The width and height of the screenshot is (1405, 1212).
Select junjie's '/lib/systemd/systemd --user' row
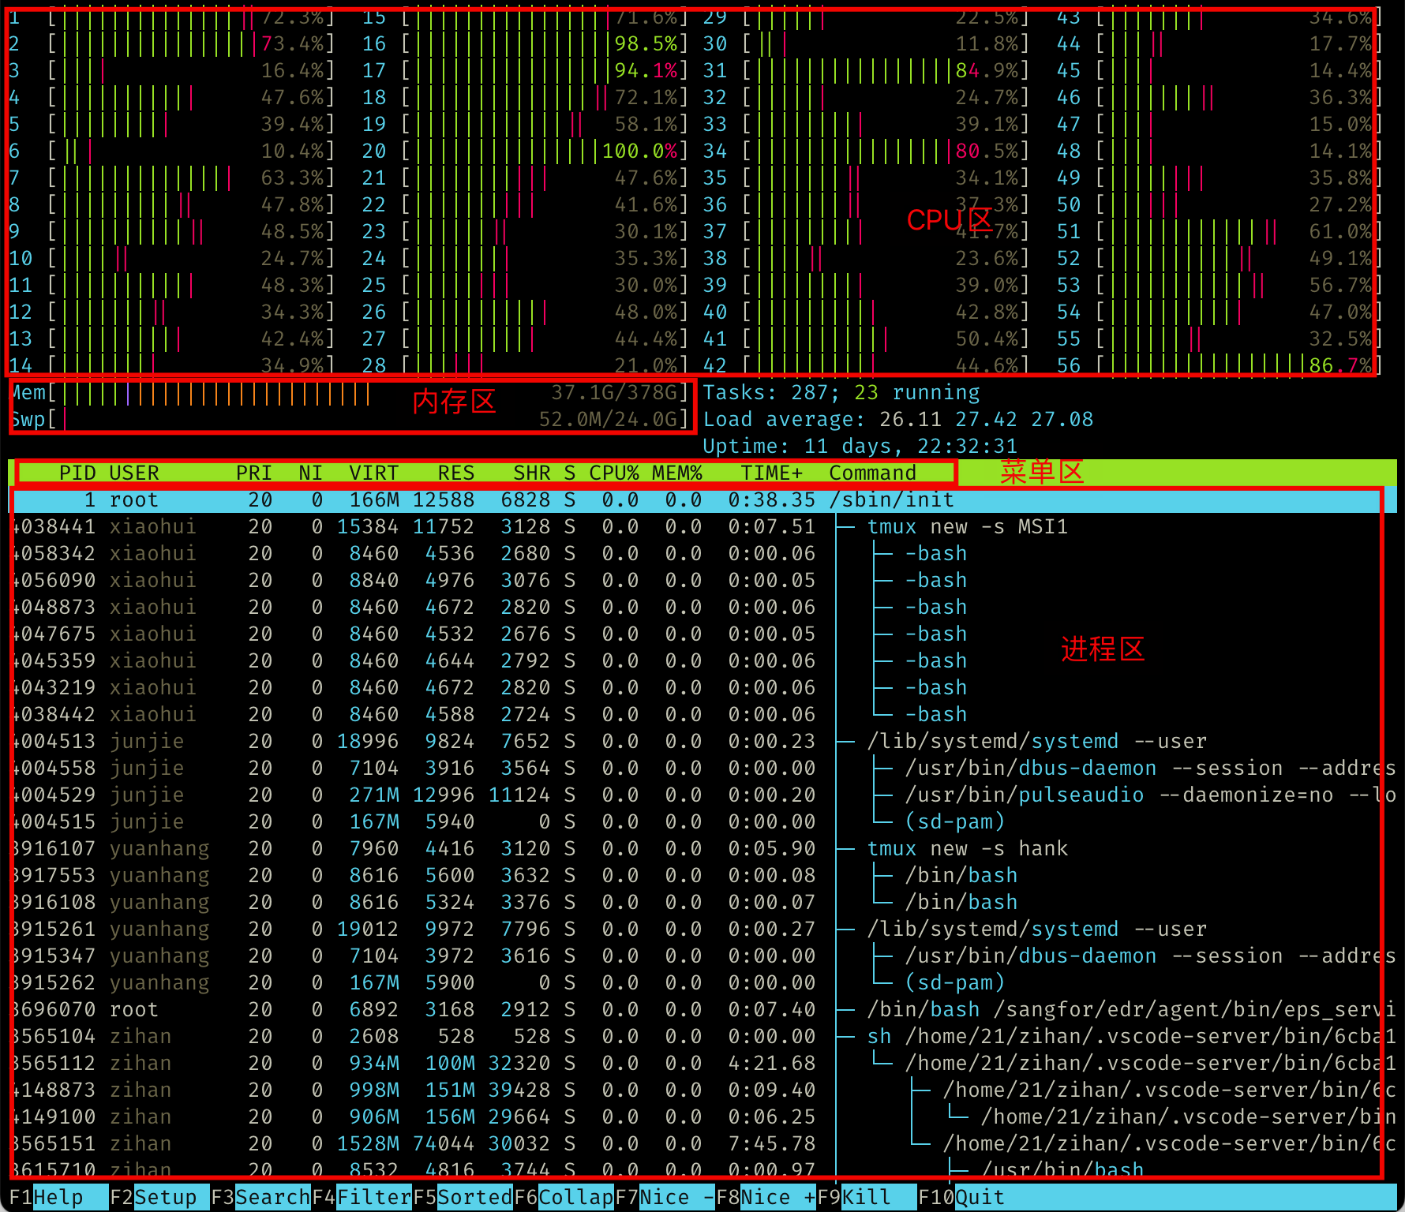tap(702, 741)
